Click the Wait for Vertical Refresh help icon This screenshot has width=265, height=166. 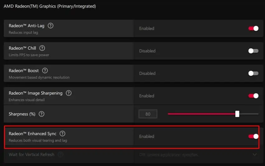[x=61, y=154]
